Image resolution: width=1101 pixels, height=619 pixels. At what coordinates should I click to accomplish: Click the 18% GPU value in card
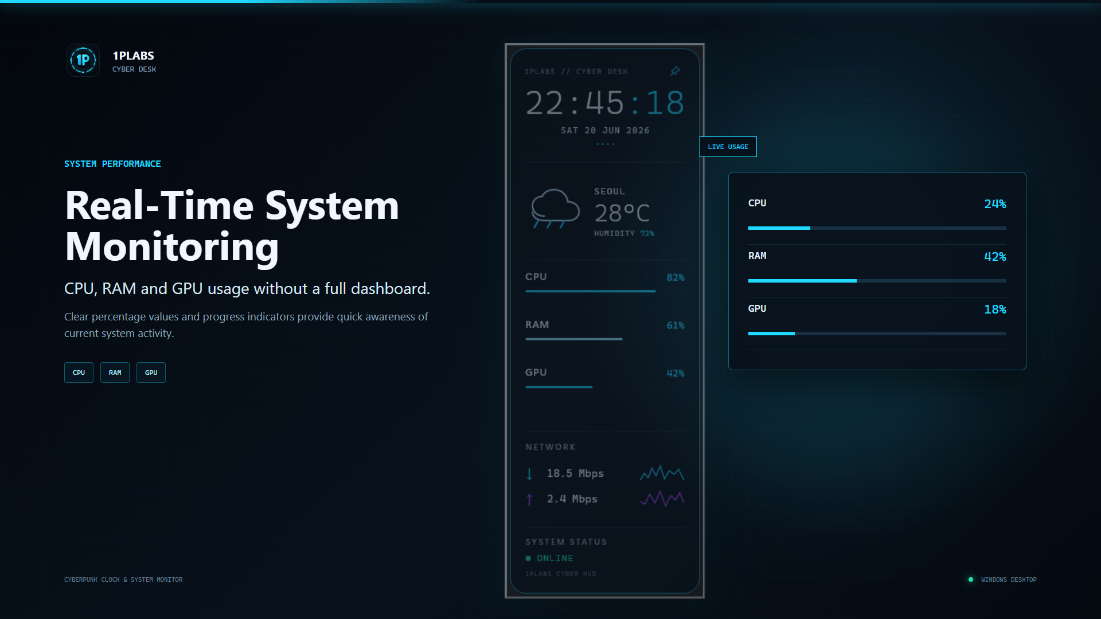995,309
